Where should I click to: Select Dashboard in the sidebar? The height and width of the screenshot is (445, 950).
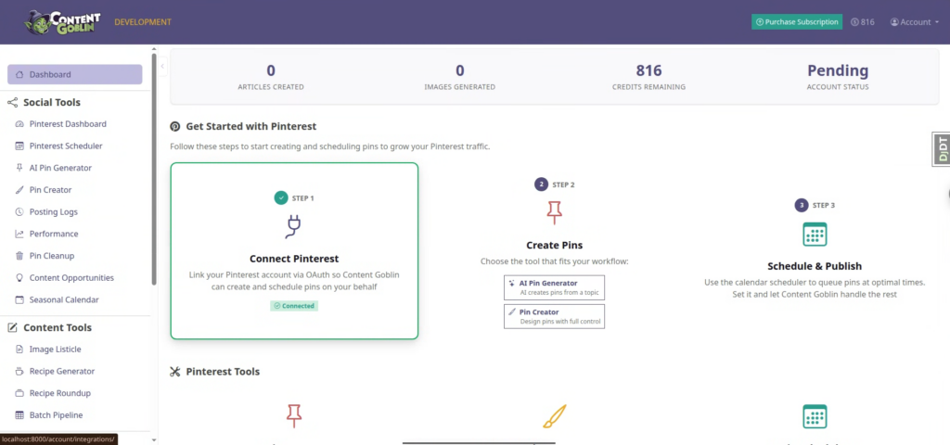pyautogui.click(x=74, y=74)
